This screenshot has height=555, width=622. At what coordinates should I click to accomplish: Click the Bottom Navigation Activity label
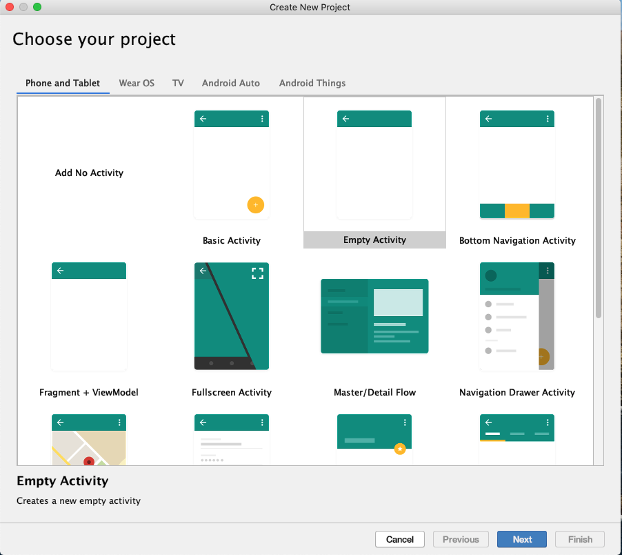517,241
